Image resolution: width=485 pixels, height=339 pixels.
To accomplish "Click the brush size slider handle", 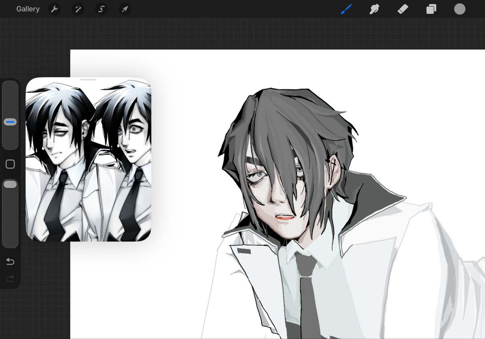I will pos(10,122).
